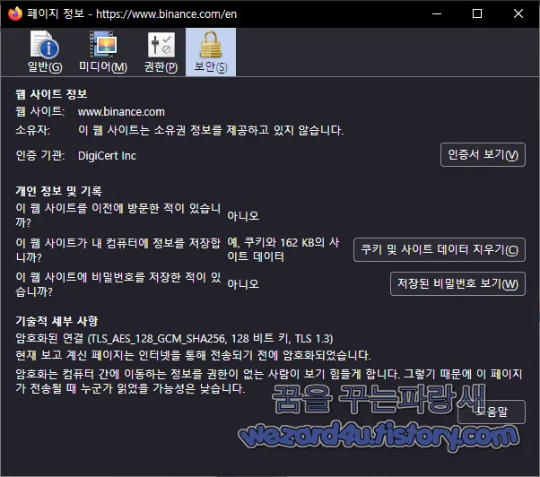This screenshot has width=540, height=477.
Task: Click the title text 페이지 정보 - https://www.binance.com/en
Action: point(132,14)
